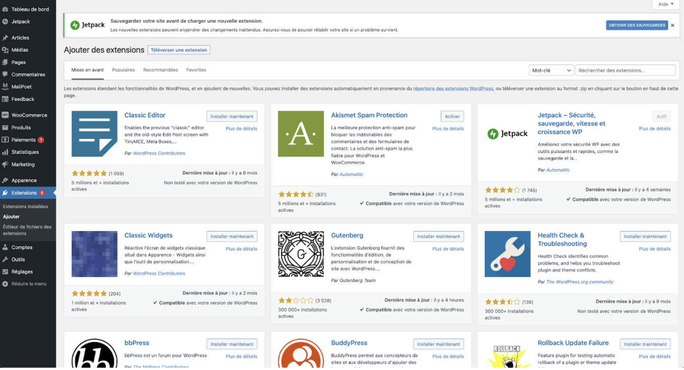The height and width of the screenshot is (370, 684).
Task: Dismiss the Jetpack backup notice
Action: pos(672,26)
